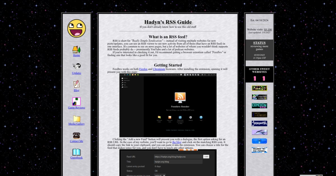Click the Load button beside Feed URL
336x176 pixels.
tap(206, 157)
